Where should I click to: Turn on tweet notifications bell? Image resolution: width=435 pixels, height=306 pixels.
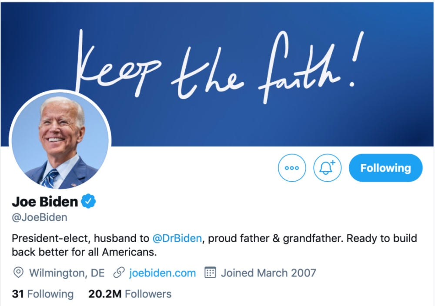pos(328,168)
